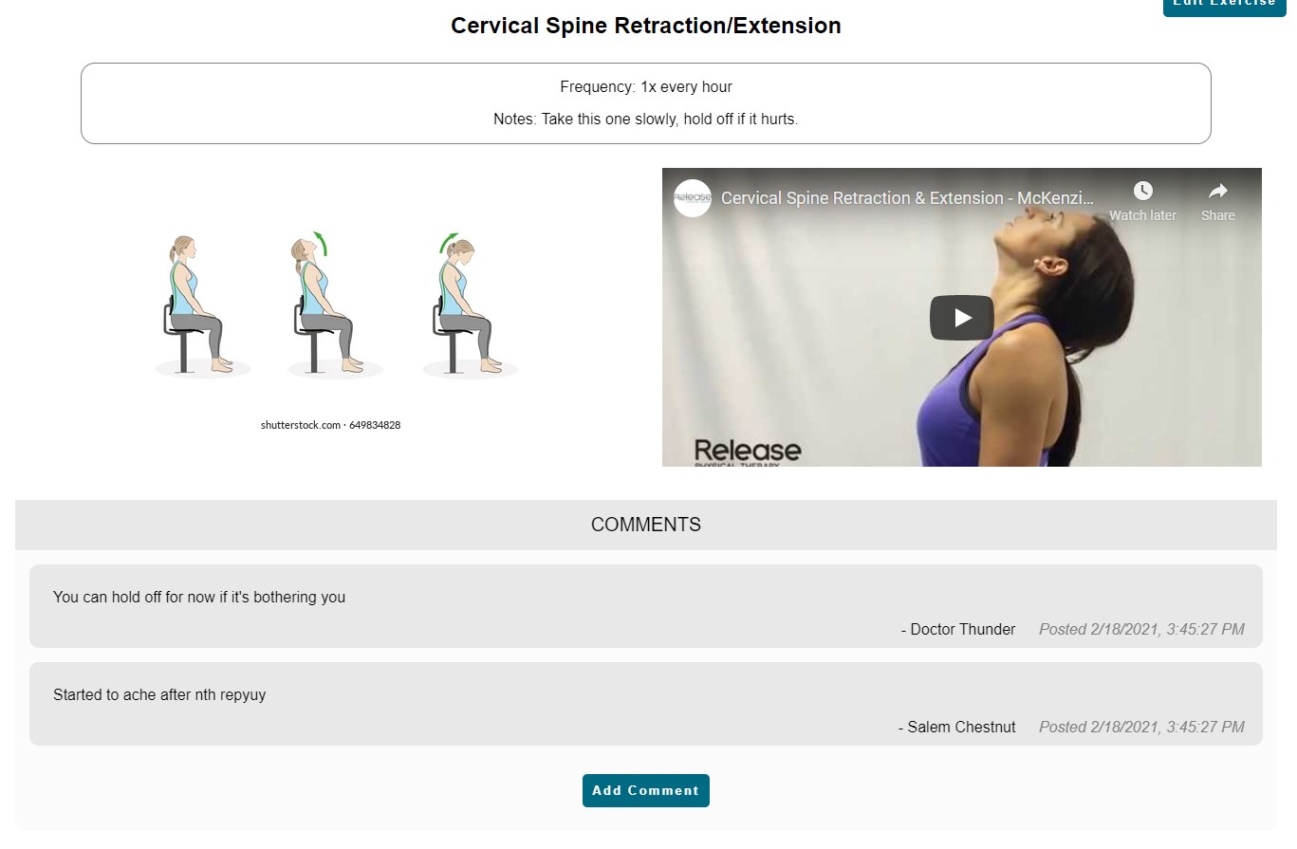Image resolution: width=1297 pixels, height=849 pixels.
Task: Click the 'Notes: Take this one slowly' line
Action: point(645,120)
